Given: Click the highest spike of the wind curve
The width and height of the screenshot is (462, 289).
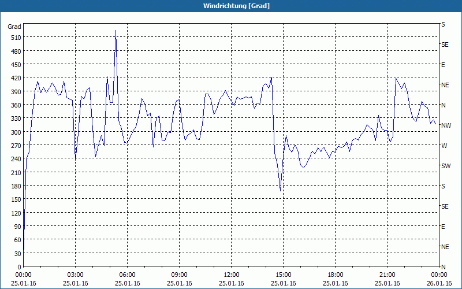Looking at the screenshot, I should coord(116,31).
